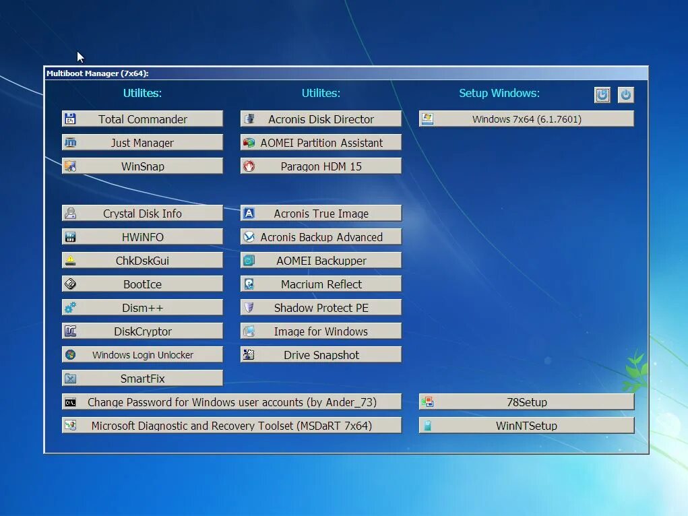Click the AOMEI Backupper icon
The image size is (688, 516).
tap(249, 261)
